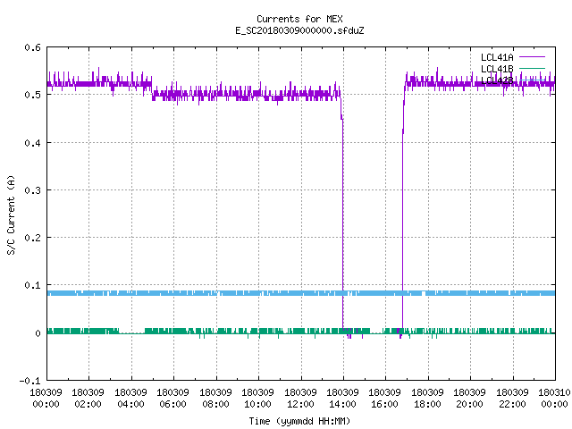Click the x-axis tick '180309 04:00'
Viewport: 572px width, 429px height.
(x=130, y=399)
